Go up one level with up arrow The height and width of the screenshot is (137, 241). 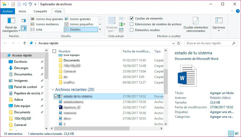pos(25,43)
